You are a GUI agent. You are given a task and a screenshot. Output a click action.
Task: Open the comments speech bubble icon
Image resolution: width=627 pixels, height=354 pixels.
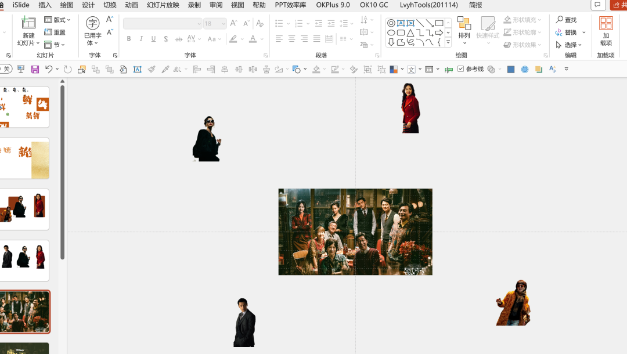pyautogui.click(x=597, y=5)
